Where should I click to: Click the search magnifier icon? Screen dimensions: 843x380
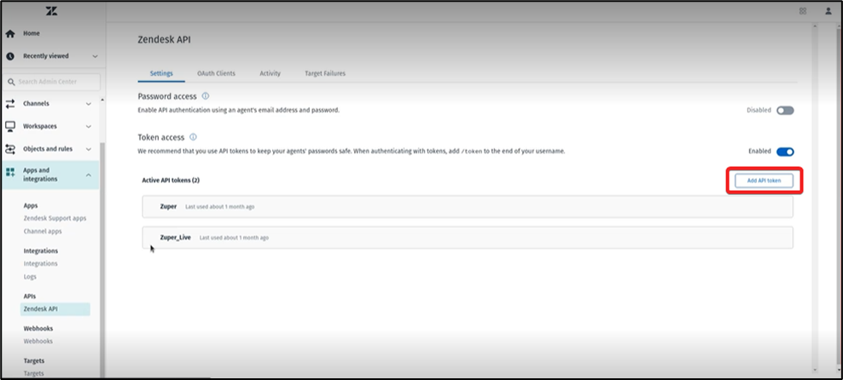pos(11,82)
